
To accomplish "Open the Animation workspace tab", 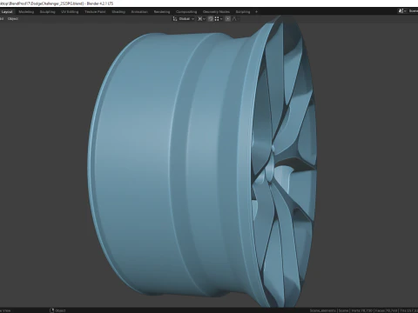I will click(139, 12).
